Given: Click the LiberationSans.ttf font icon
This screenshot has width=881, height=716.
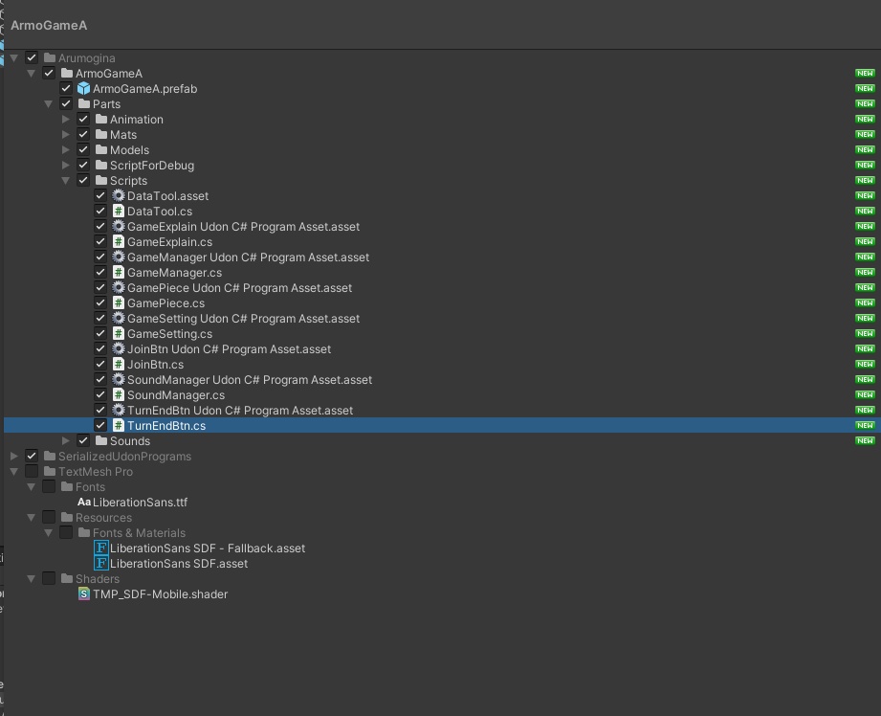Looking at the screenshot, I should click(x=84, y=502).
